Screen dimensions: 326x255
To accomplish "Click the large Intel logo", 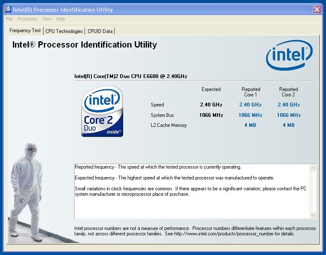I will (x=289, y=55).
